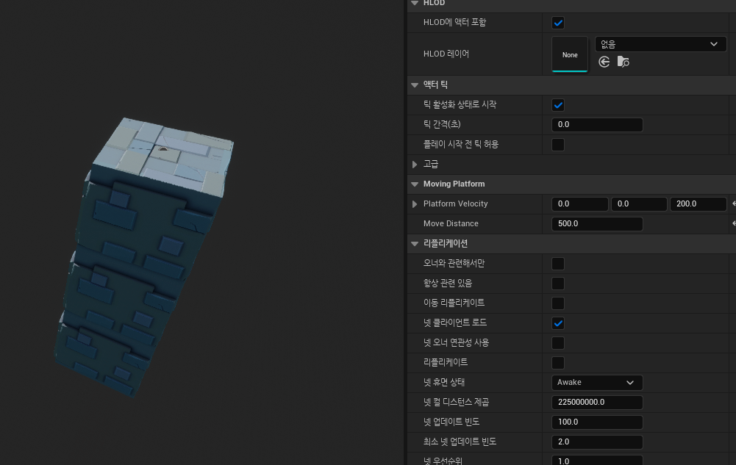
Task: Click the '최소 넷 업데이트 빈도' 2.0 field
Action: (x=597, y=441)
